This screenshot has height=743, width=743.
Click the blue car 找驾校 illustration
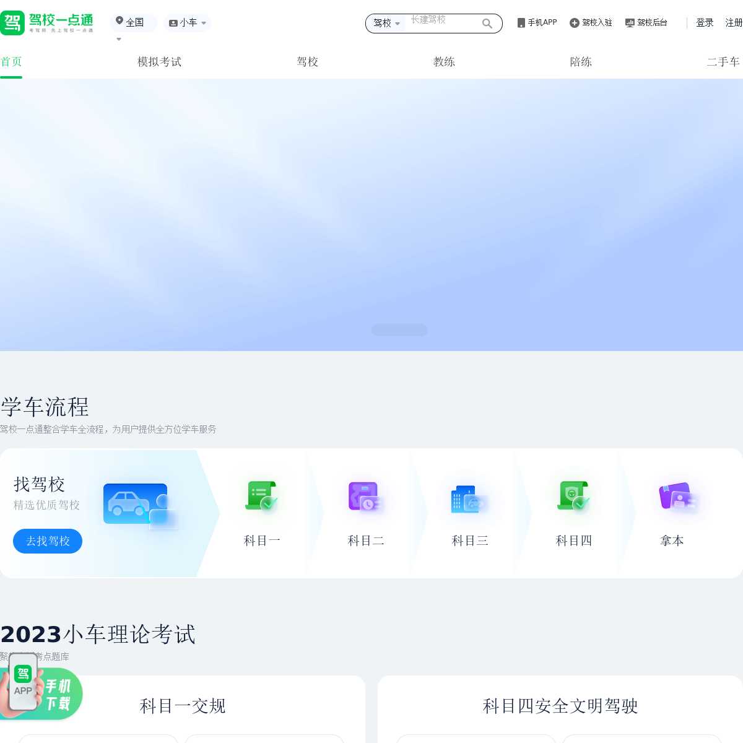[x=141, y=505]
